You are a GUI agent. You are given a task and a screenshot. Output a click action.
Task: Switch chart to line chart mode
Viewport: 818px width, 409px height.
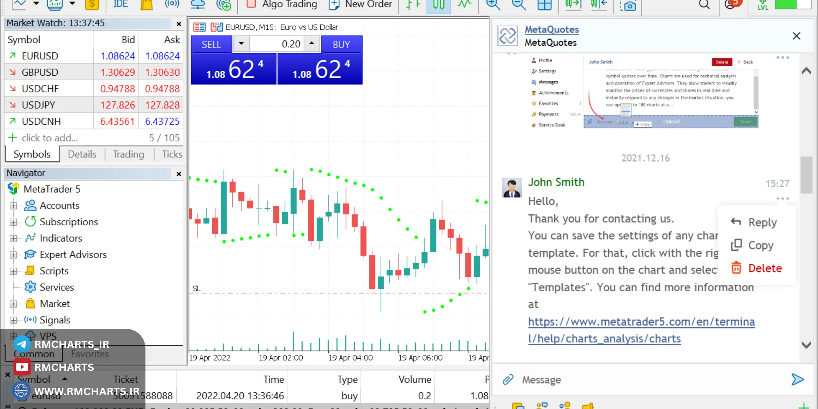(x=464, y=4)
